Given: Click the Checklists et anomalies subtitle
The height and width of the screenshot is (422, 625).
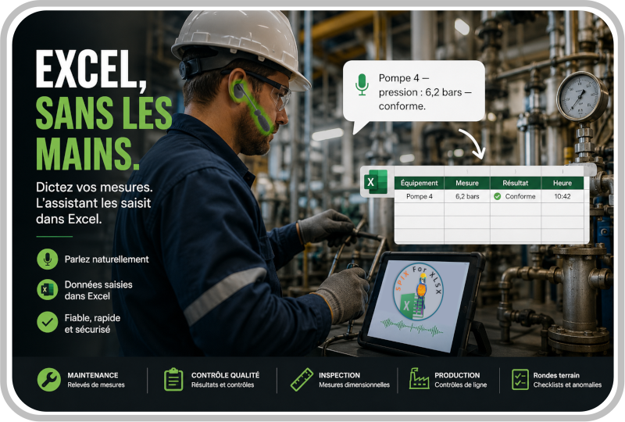Looking at the screenshot, I should tap(568, 384).
